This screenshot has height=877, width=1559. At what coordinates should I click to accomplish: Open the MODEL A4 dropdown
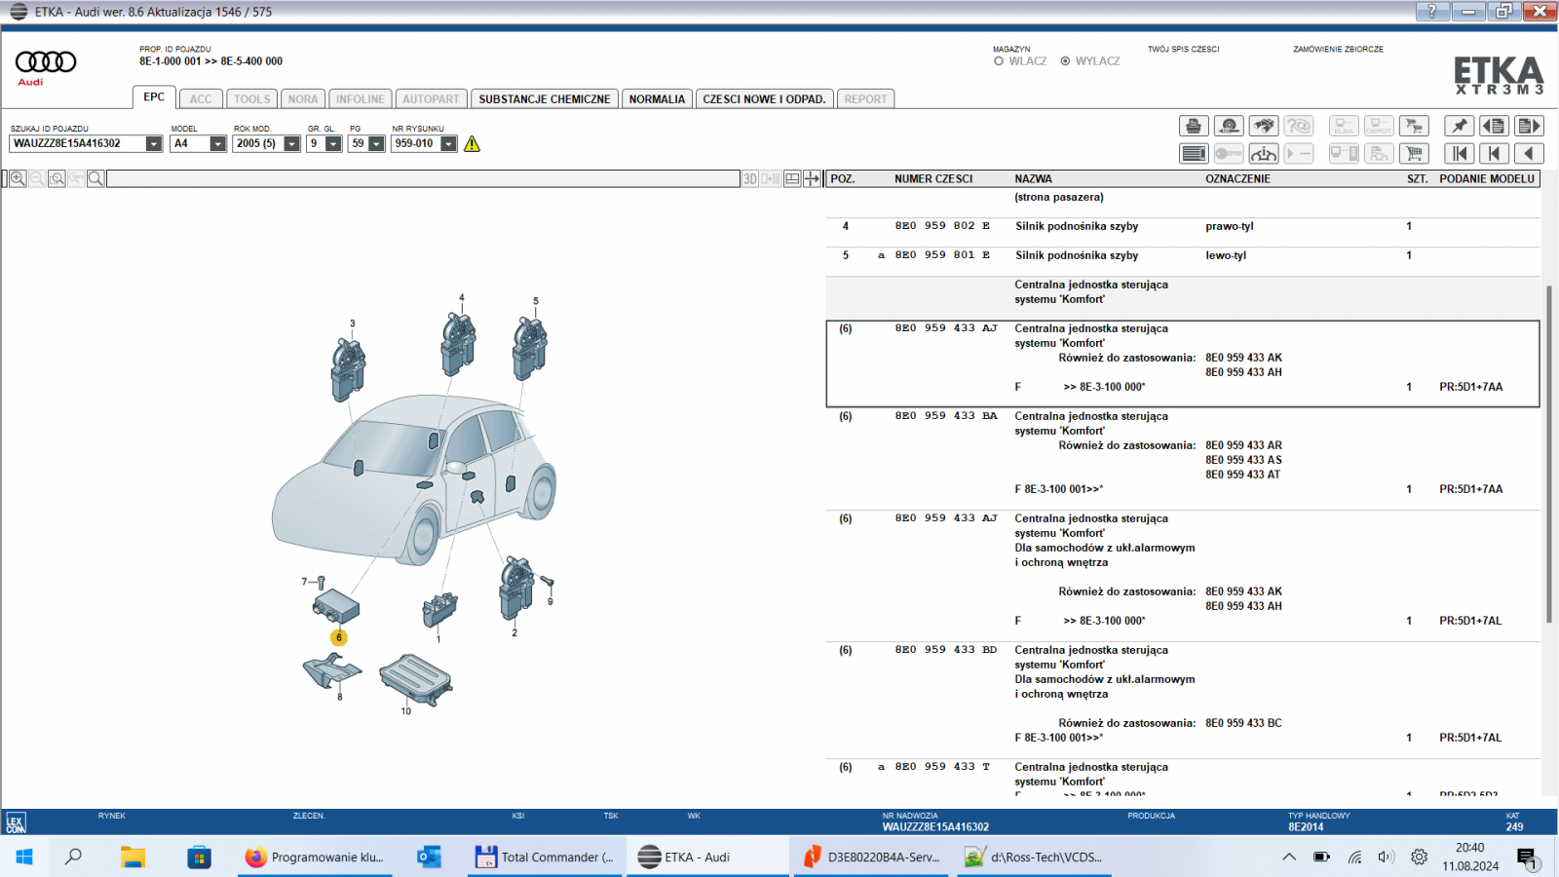(x=218, y=144)
